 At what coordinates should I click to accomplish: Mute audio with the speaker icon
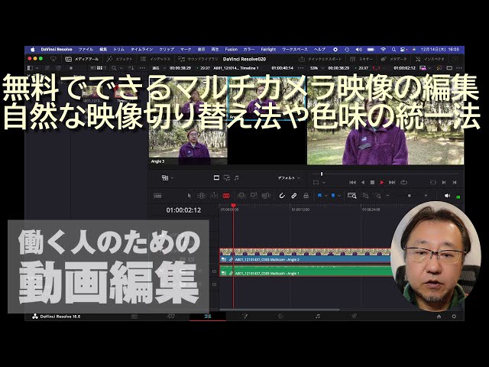[447, 196]
